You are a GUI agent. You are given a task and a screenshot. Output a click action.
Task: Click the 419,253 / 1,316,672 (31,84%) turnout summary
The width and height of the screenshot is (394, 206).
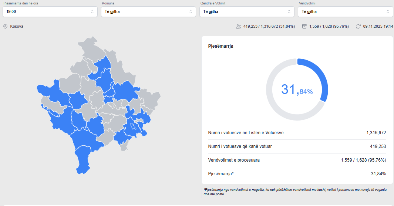tap(269, 27)
